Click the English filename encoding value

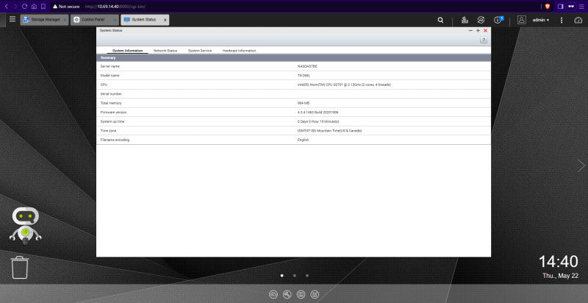coord(303,140)
